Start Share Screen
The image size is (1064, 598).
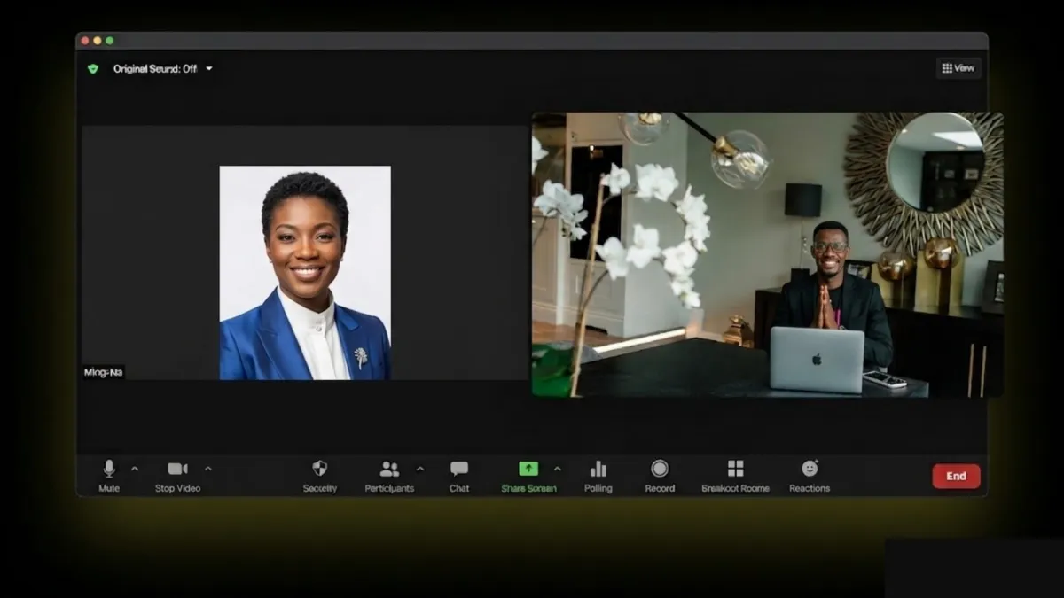tap(528, 476)
